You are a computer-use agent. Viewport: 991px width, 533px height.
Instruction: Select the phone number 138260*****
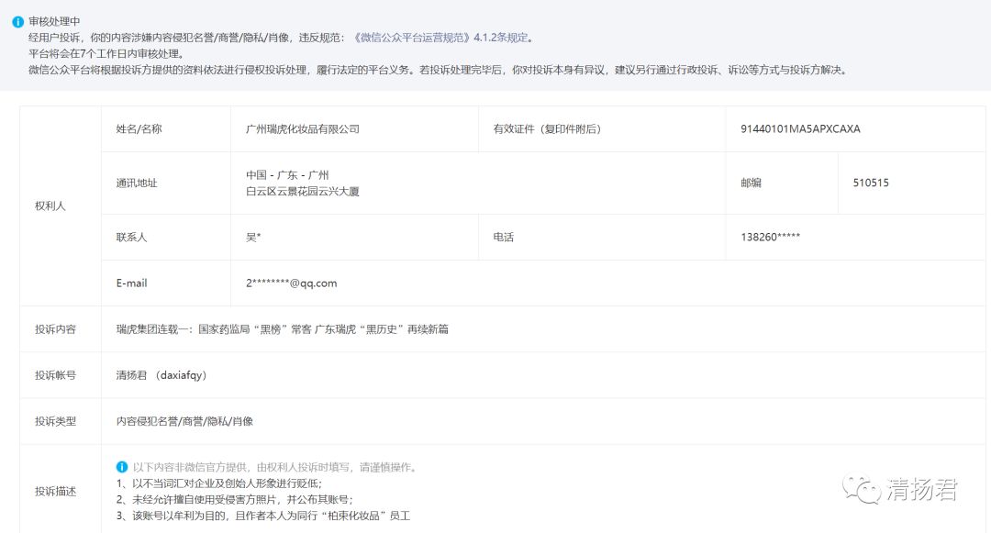(x=771, y=238)
